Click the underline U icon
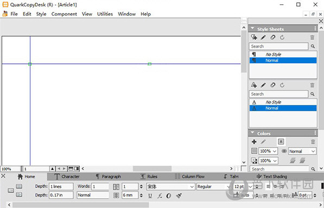 click(x=150, y=196)
